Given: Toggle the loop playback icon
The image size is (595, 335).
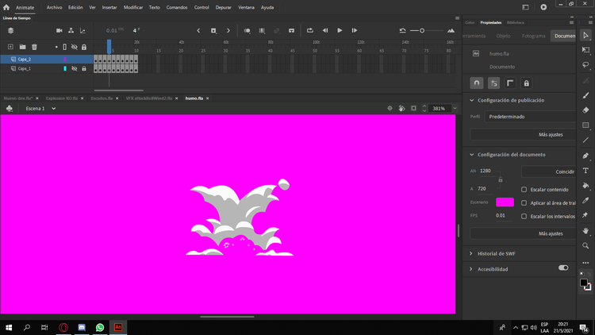Looking at the screenshot, I should [310, 30].
